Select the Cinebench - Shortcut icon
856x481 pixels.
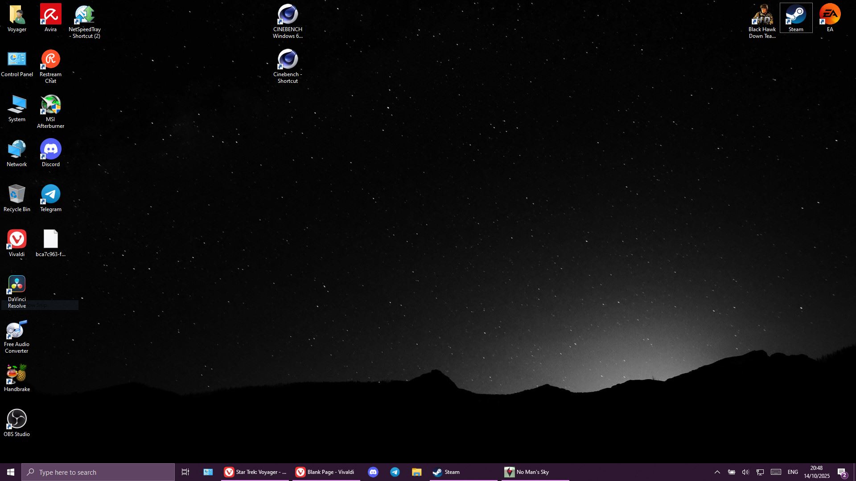[x=288, y=60]
